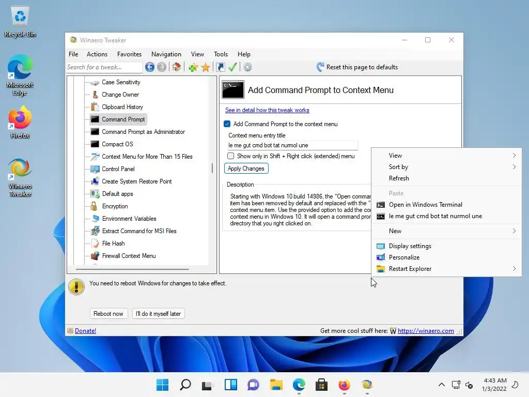Open the Actions menu

97,54
